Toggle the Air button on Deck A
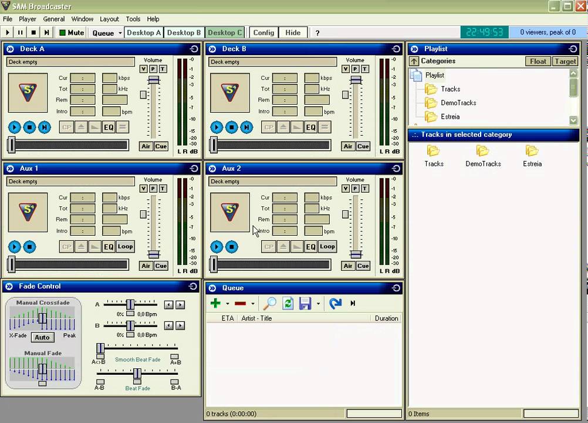The image size is (588, 423). point(146,146)
